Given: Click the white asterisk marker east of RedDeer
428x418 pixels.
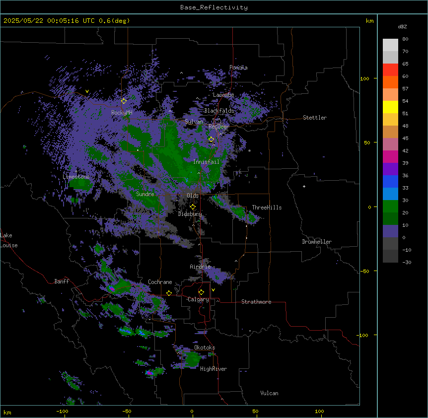Looking at the screenshot, I should [x=249, y=150].
